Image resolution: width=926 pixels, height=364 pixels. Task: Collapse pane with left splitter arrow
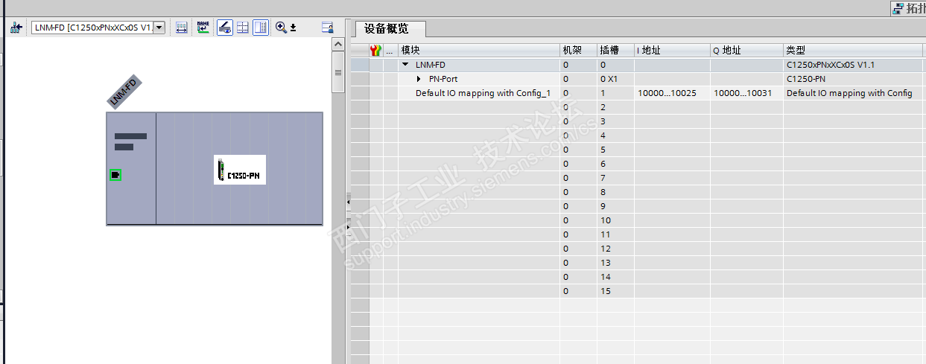pos(347,202)
